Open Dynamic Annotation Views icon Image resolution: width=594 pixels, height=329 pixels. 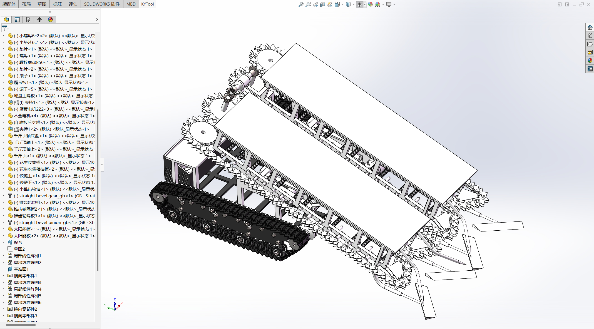330,4
